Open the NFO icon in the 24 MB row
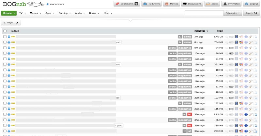The height and width of the screenshot is (136, 261). [231, 48]
